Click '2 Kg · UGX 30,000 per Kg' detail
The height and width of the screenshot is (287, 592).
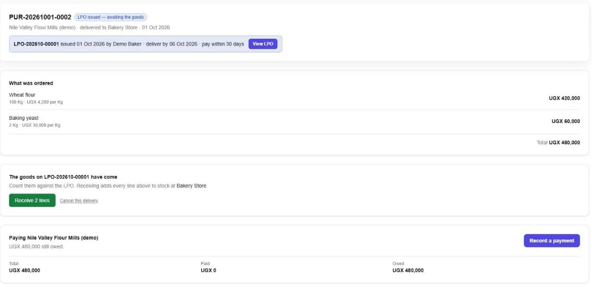(x=35, y=125)
